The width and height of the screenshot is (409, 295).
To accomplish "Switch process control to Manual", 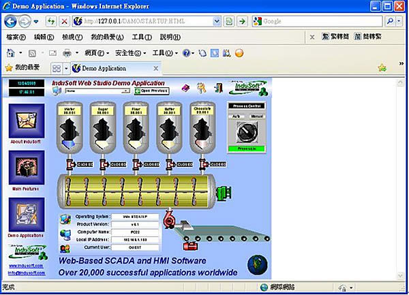I will (257, 117).
